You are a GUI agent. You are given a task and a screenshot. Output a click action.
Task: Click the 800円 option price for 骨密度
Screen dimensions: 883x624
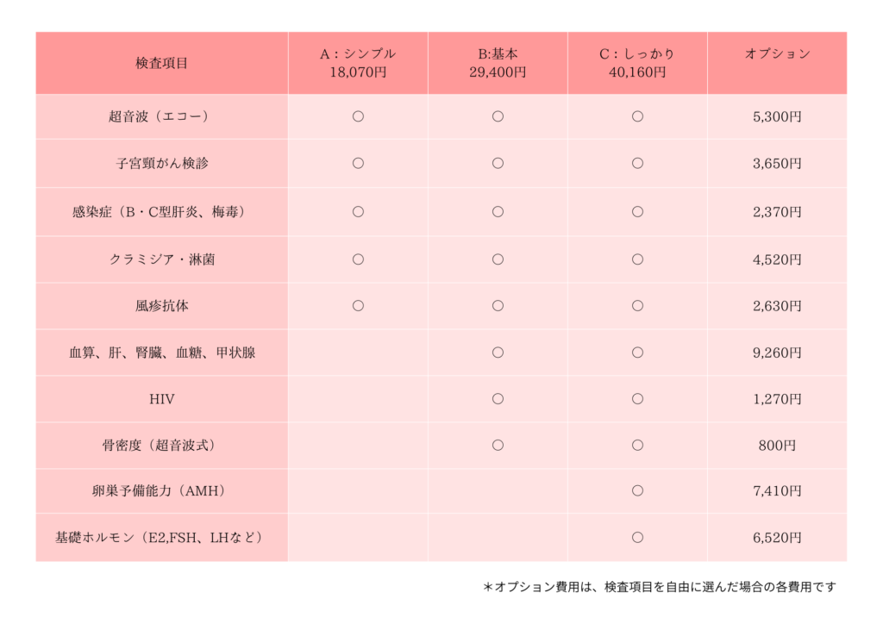click(x=777, y=446)
